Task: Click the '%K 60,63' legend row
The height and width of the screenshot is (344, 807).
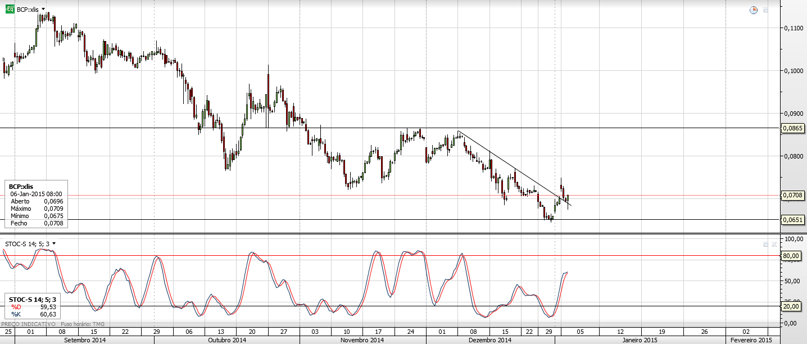Action: (x=34, y=315)
